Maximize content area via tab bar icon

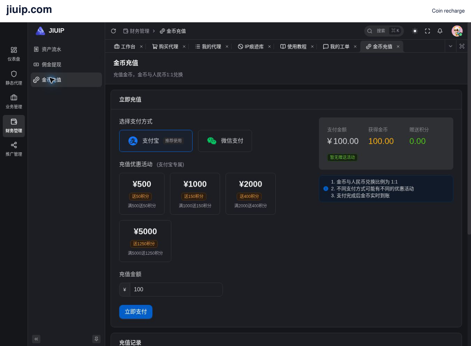click(x=462, y=46)
